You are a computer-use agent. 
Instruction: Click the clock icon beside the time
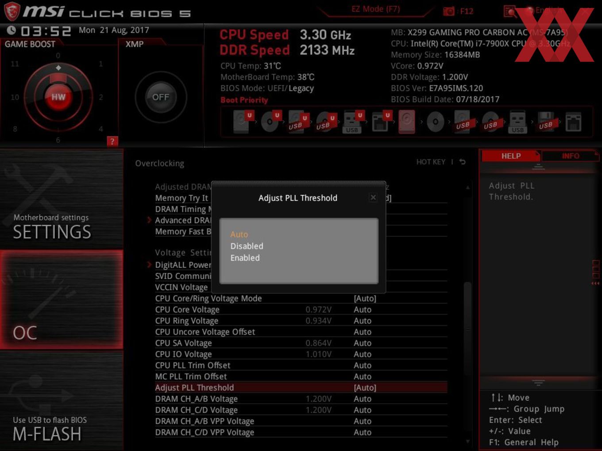pos(12,30)
